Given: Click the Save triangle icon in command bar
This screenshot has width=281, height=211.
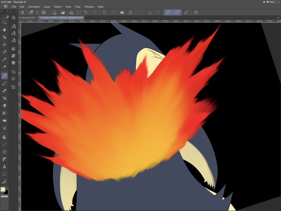Looking at the screenshot, I should 71,12.
